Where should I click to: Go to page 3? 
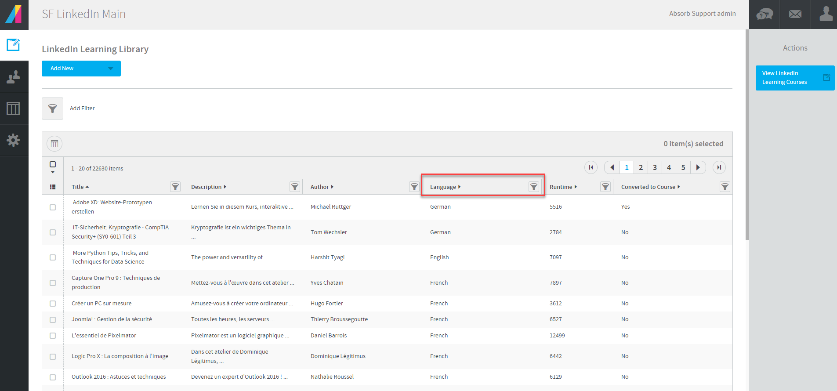coord(655,167)
